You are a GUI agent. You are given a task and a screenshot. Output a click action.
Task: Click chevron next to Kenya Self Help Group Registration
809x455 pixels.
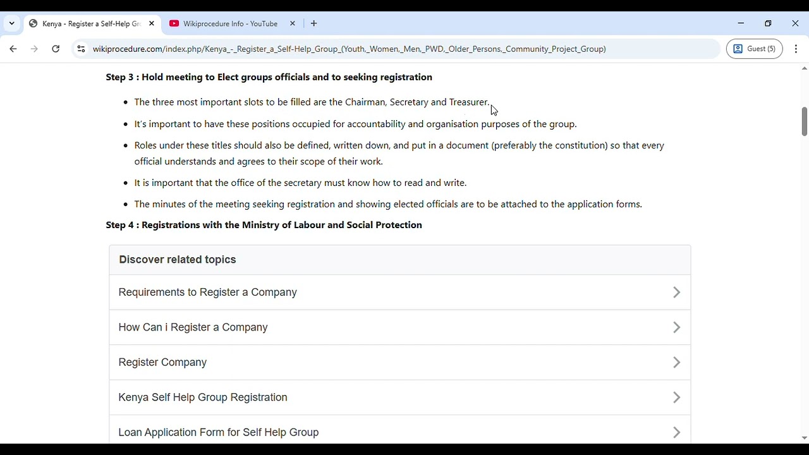676,397
